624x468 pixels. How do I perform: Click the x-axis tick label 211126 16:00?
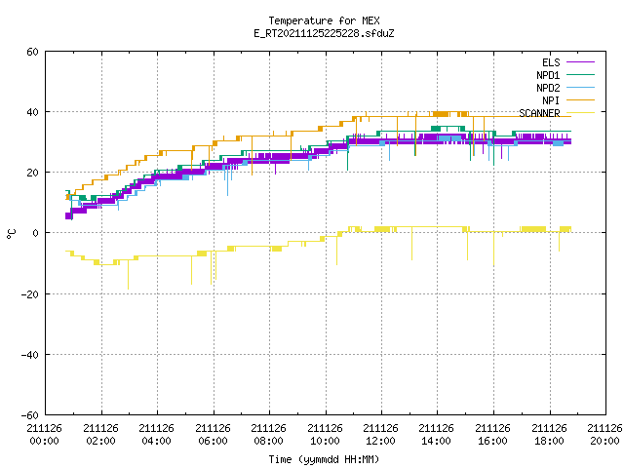click(x=493, y=435)
